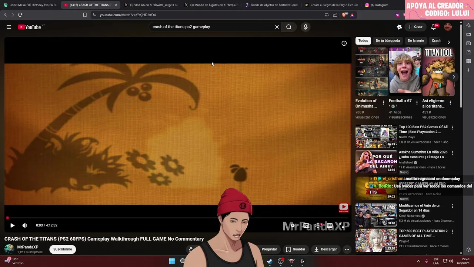
Task: Open the TOP 500 BEST PLAYSTATION 2 thumbnail
Action: coord(376,240)
